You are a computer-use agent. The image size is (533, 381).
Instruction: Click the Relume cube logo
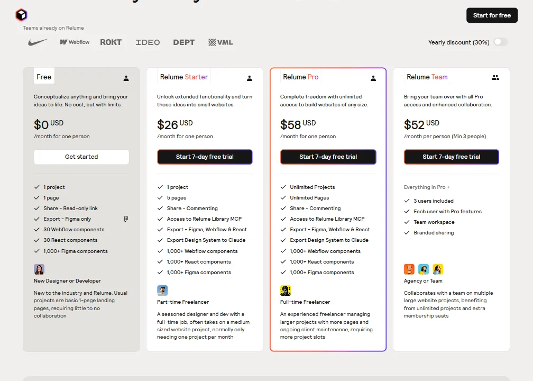(21, 15)
